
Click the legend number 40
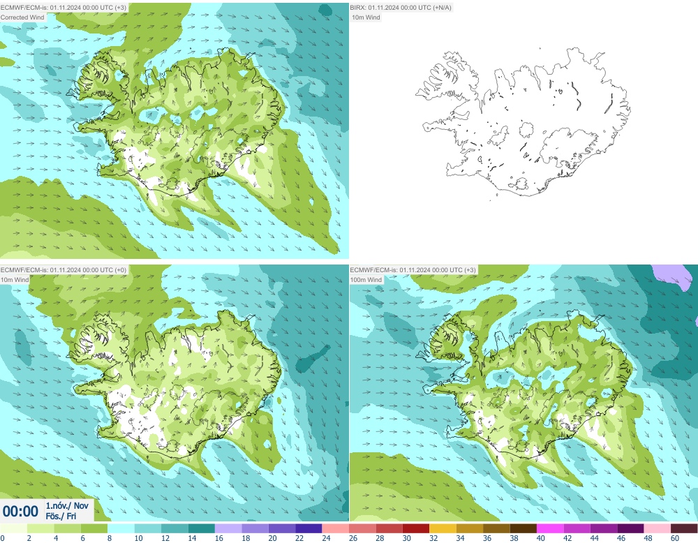pyautogui.click(x=540, y=538)
